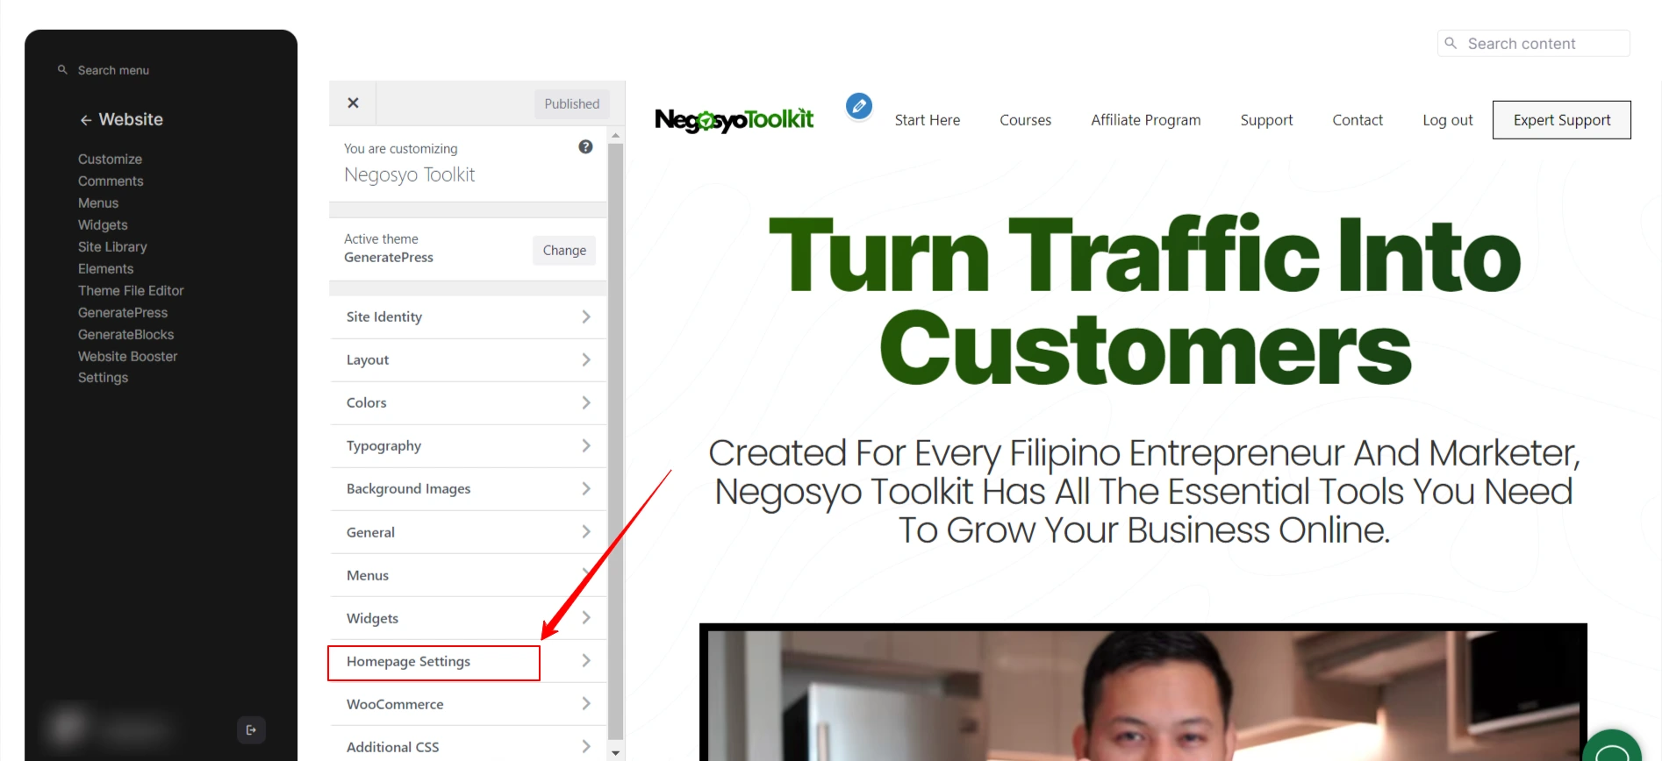Click the blue pencil edit shortcut icon
1662x761 pixels.
point(859,106)
